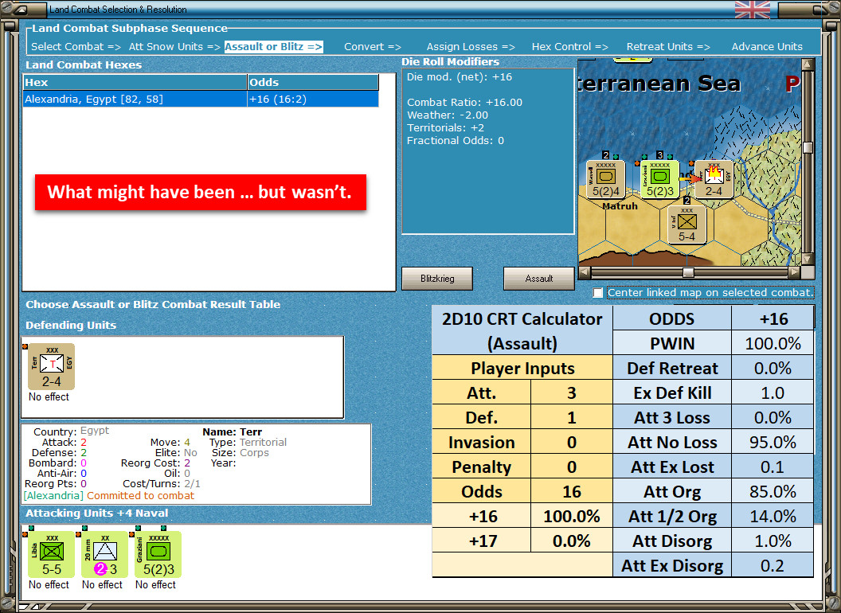This screenshot has height=613, width=841.
Task: Click the '[Alexandria]' location text
Action: point(53,496)
